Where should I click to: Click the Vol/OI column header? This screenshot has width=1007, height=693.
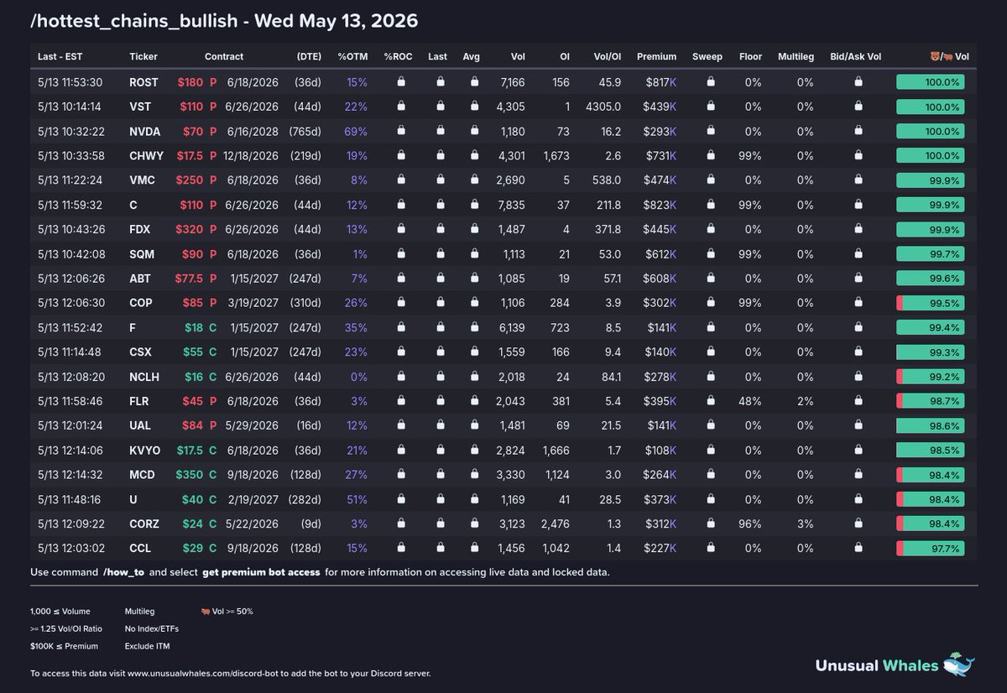608,56
